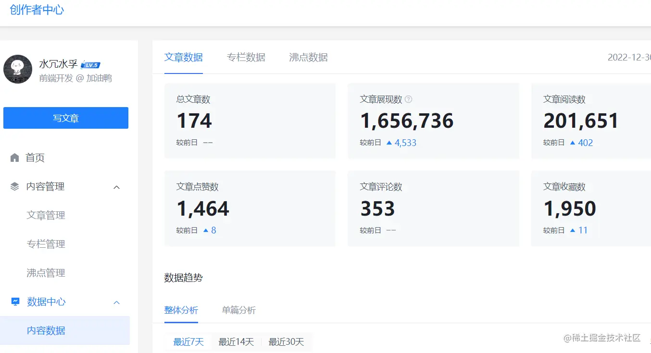Switch to the 沸点数据 tab
Screen dimensions: 651x353
[x=309, y=57]
